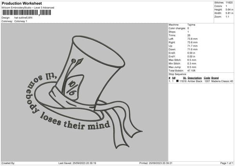235x166 pixels.
Task: Click the up value '71.7 mm'
Action: [192, 46]
